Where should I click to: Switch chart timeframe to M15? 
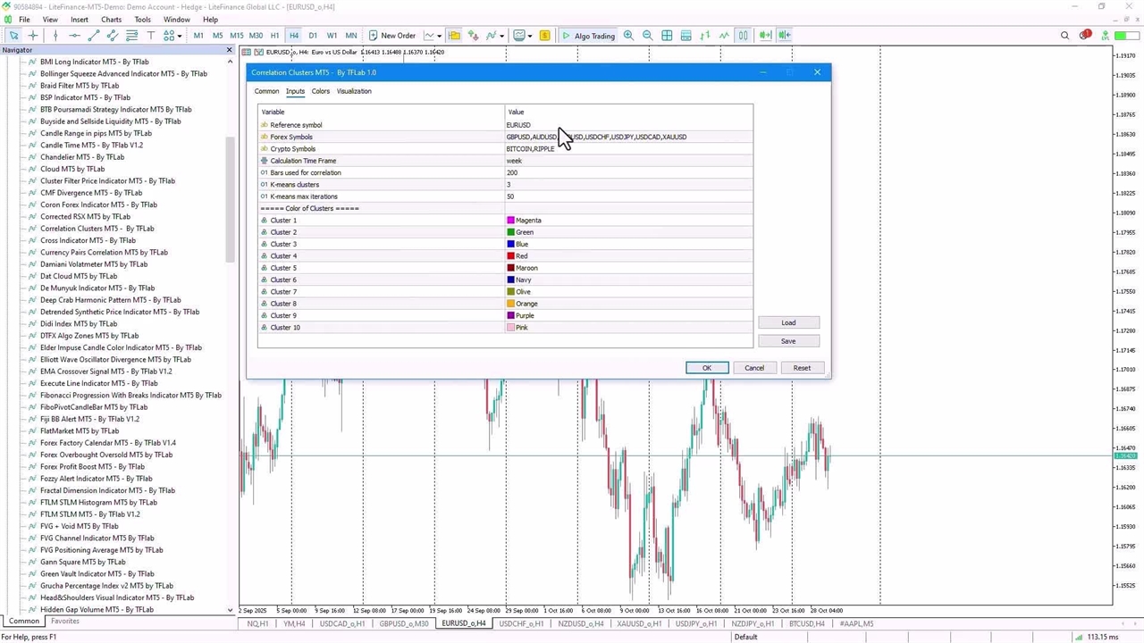[236, 36]
